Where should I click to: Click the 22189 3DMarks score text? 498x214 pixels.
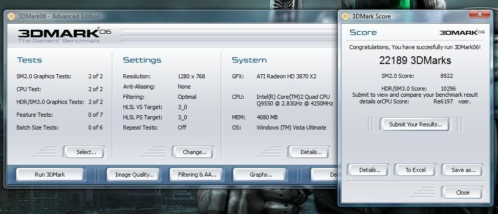(x=415, y=60)
